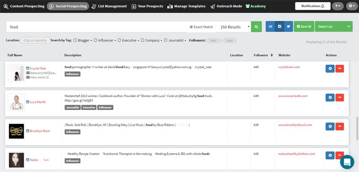Expand the Blogger tag arrow
Image resolution: width=359 pixels, height=172 pixels.
coord(91,40)
